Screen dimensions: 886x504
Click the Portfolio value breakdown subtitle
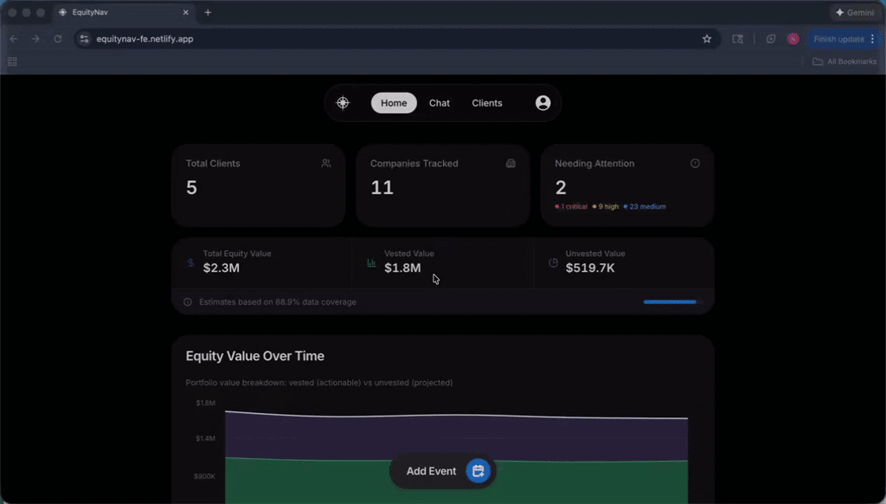319,383
